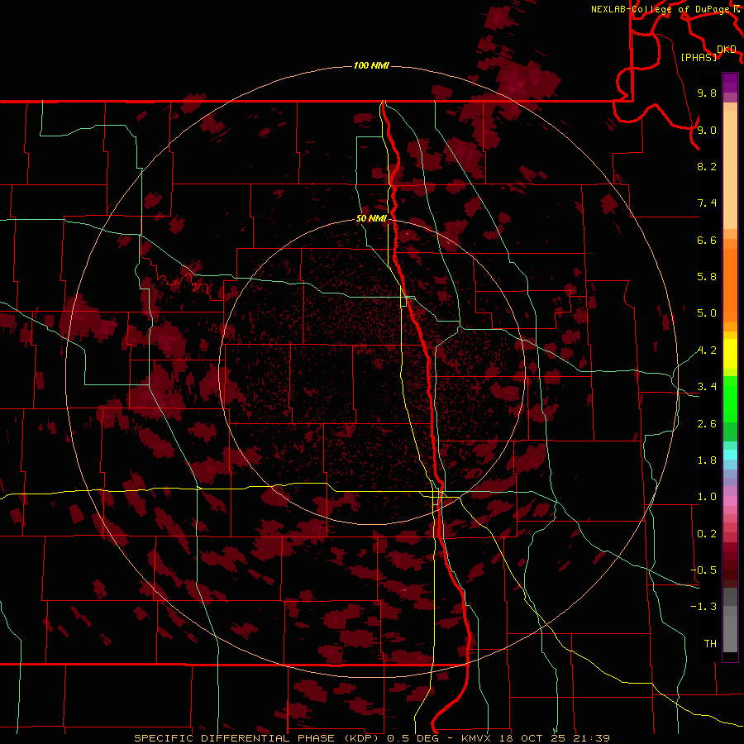The height and width of the screenshot is (744, 744).
Task: Select the 9.8 value on the scale
Action: (x=707, y=93)
